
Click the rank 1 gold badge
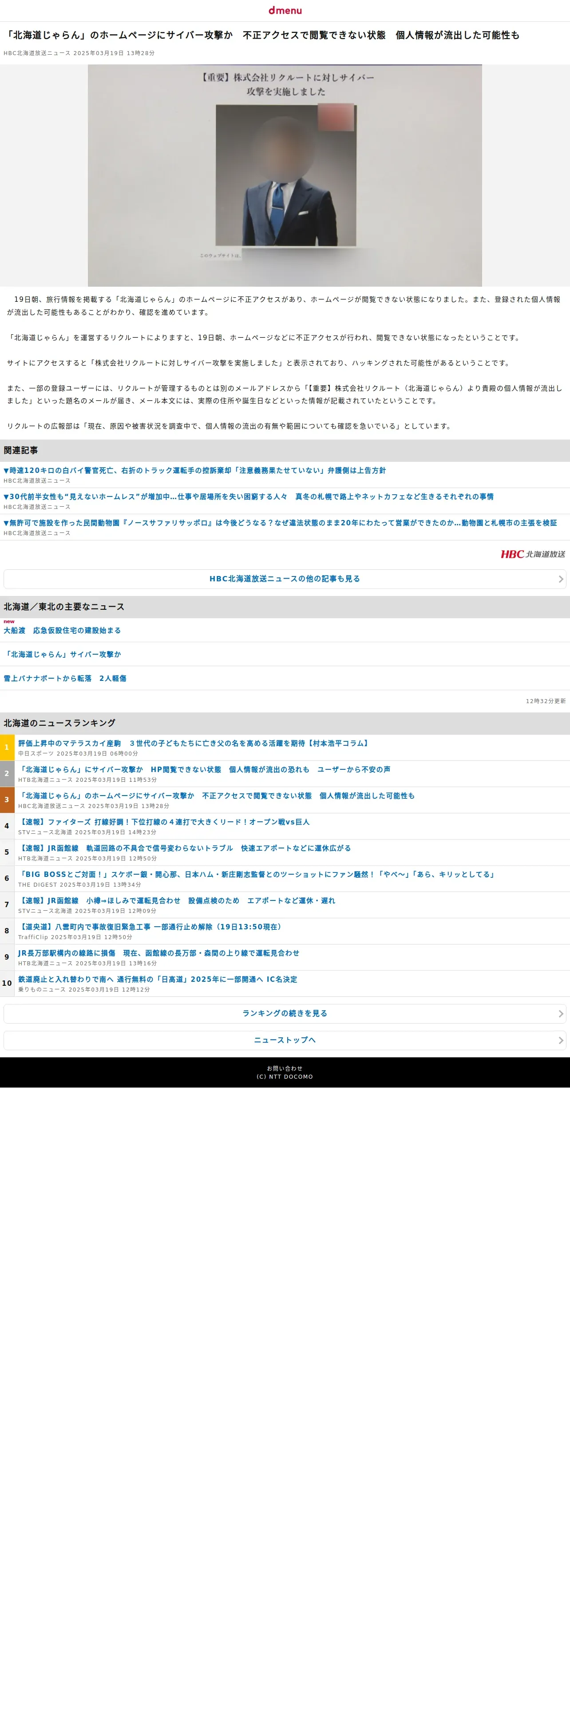(x=7, y=748)
